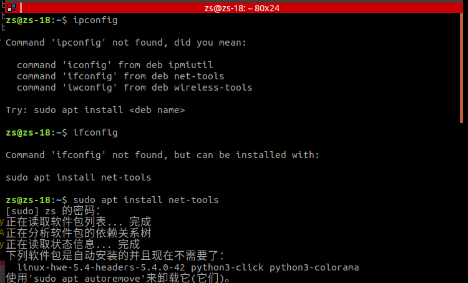
Task: Click 'wireless-tools' in the iwconfig suggestion
Action: (213, 87)
